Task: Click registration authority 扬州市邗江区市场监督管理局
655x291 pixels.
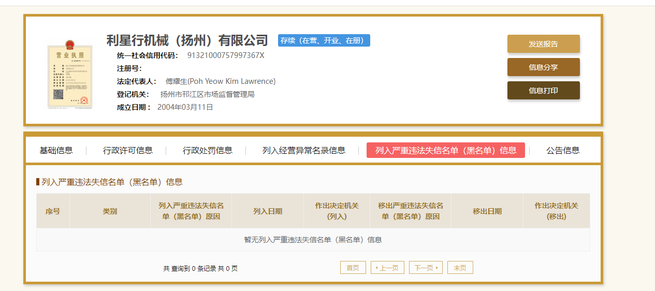Action: click(x=208, y=94)
